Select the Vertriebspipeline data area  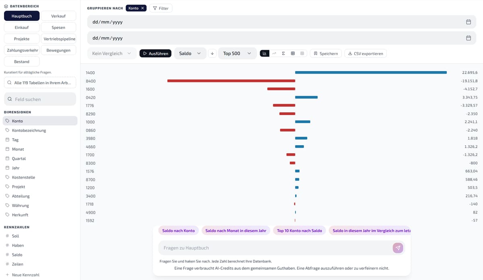click(x=58, y=39)
